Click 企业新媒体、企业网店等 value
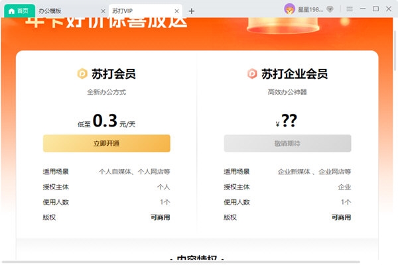The width and height of the screenshot is (398, 265). click(x=314, y=172)
